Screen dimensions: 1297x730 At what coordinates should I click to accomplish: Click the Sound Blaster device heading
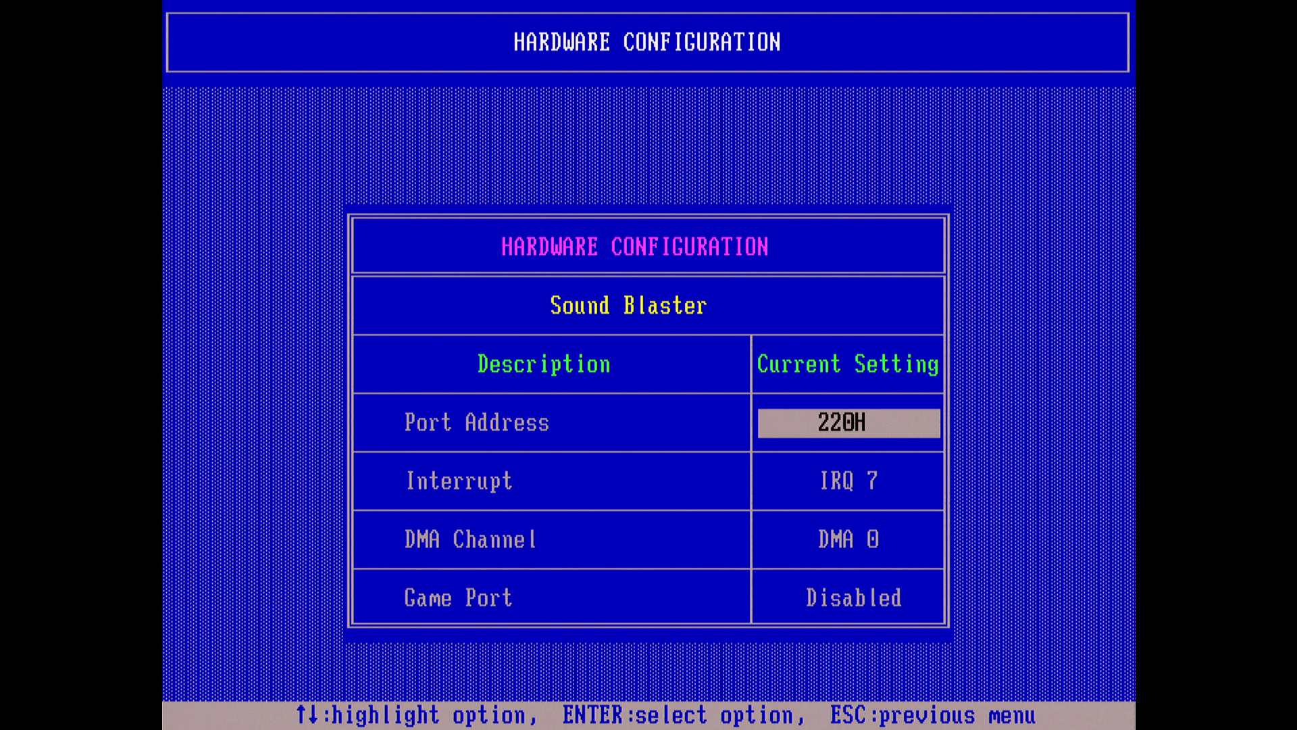[628, 306]
